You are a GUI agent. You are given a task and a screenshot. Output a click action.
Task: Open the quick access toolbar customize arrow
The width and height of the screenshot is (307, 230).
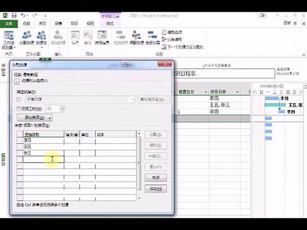pyautogui.click(x=45, y=15)
